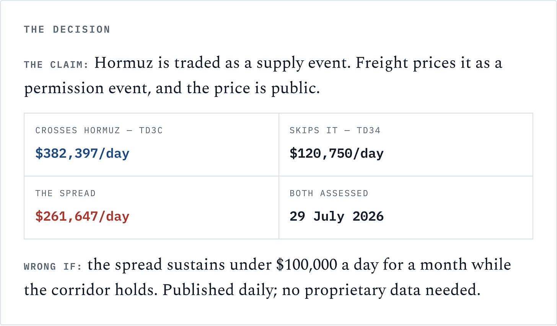The image size is (557, 326).
Task: Select the THE CLAIM label
Action: tap(56, 65)
